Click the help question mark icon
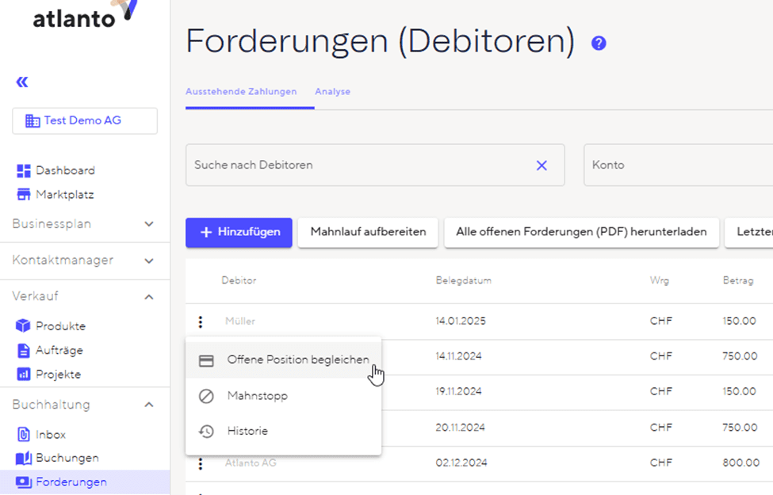The width and height of the screenshot is (773, 495). click(x=599, y=43)
